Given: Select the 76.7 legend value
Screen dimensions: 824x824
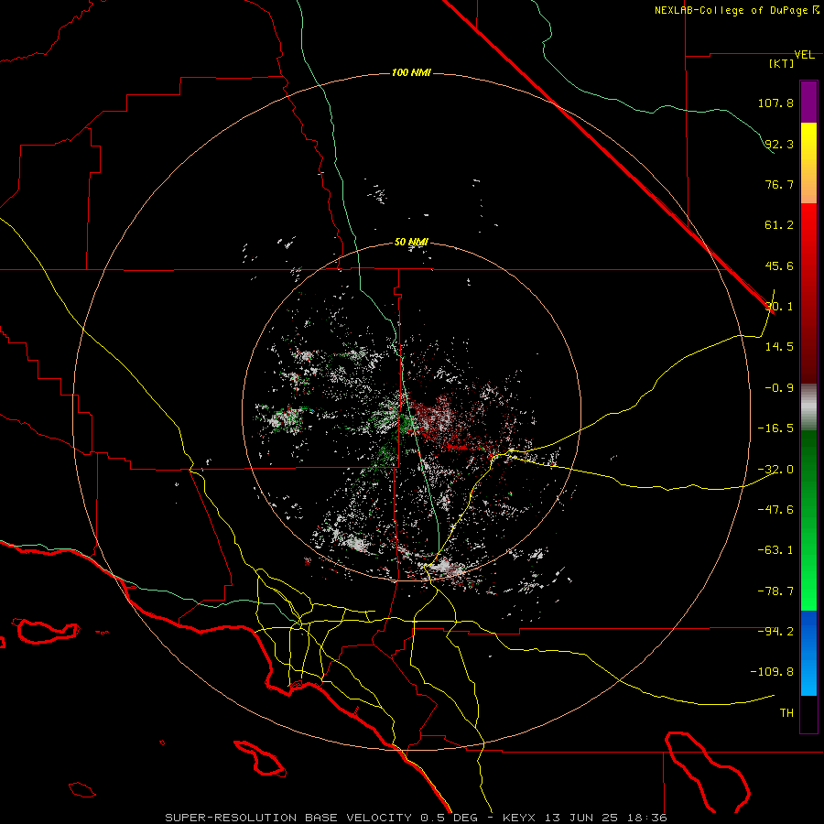Looking at the screenshot, I should (x=779, y=184).
